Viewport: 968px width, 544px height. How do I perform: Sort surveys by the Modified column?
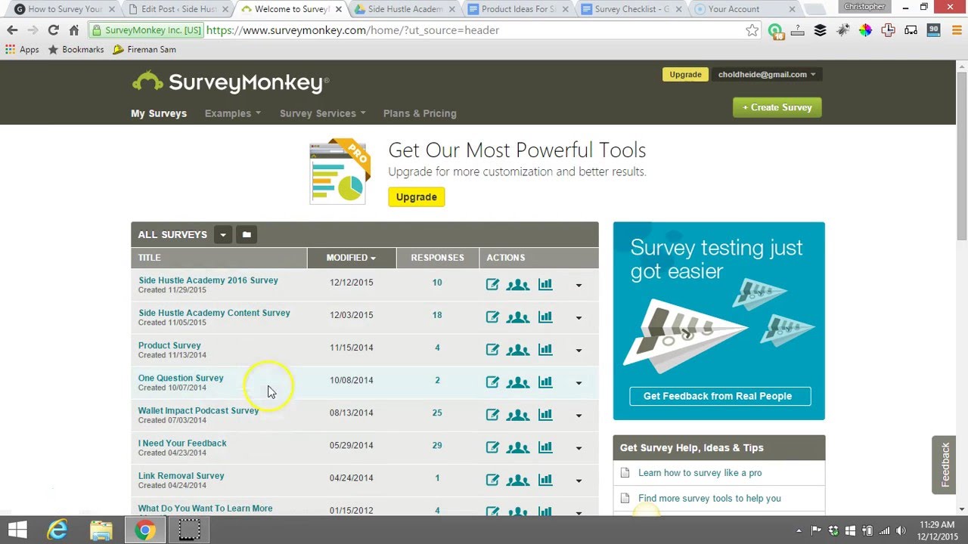click(x=351, y=258)
